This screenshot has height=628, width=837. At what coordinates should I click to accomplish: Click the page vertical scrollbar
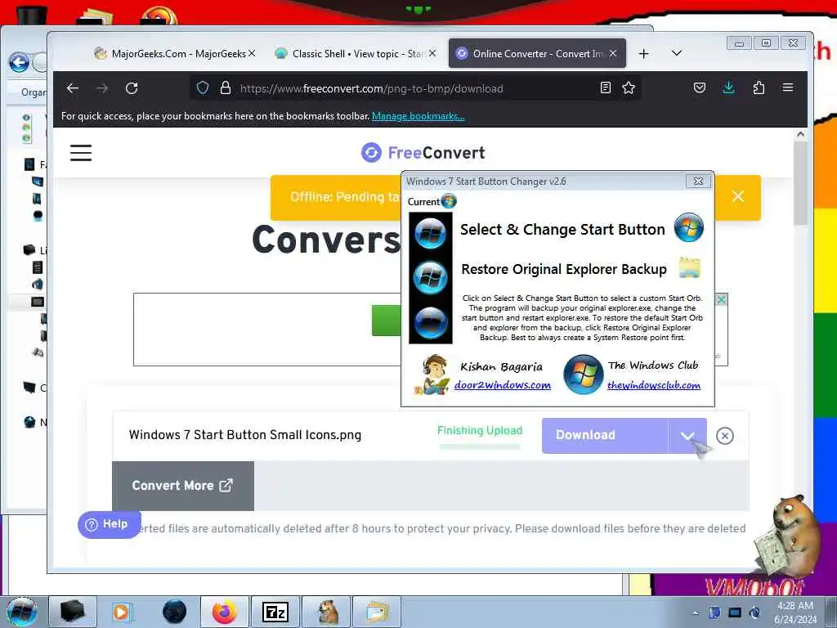(799, 183)
